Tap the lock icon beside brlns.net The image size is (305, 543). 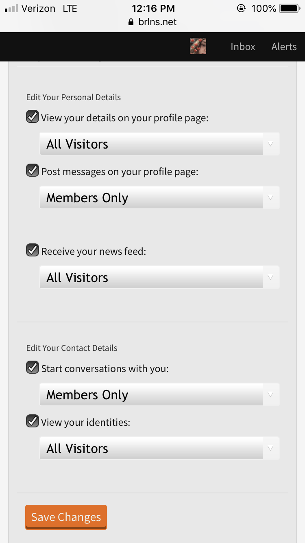point(131,22)
